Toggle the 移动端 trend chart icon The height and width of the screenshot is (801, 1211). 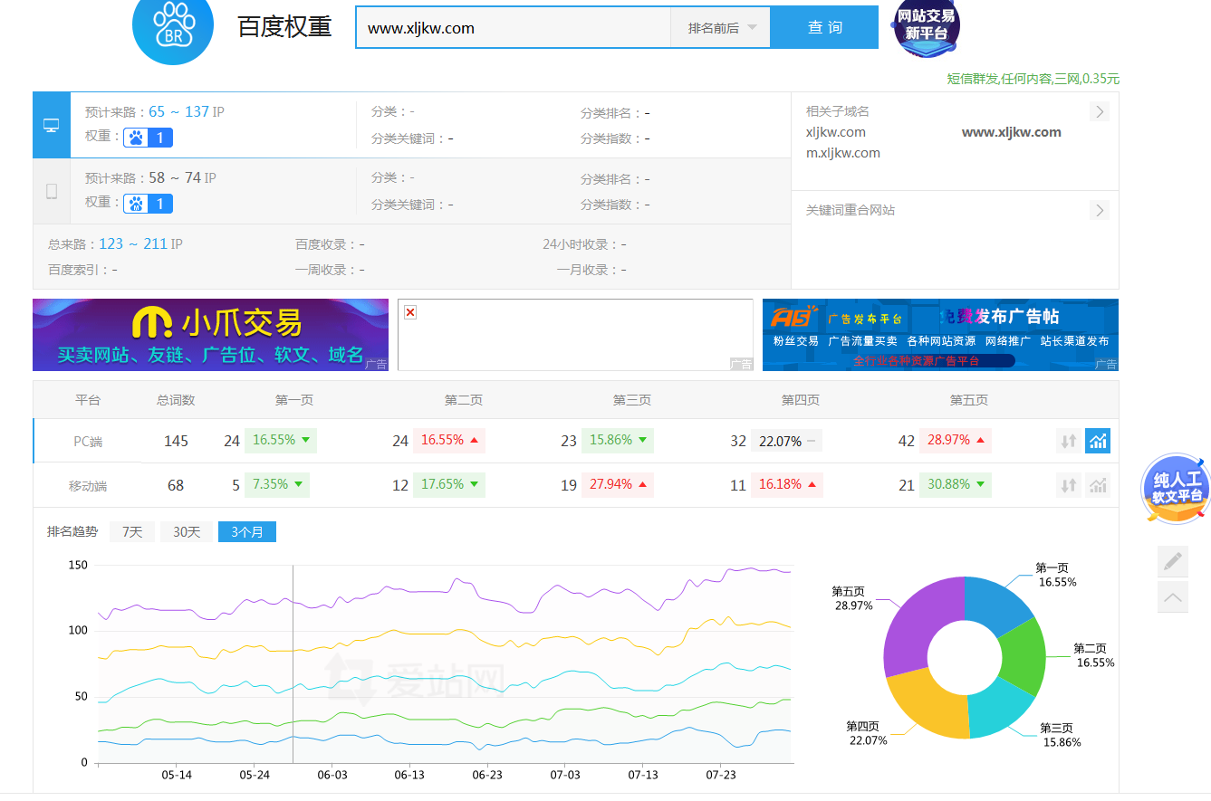pos(1098,485)
